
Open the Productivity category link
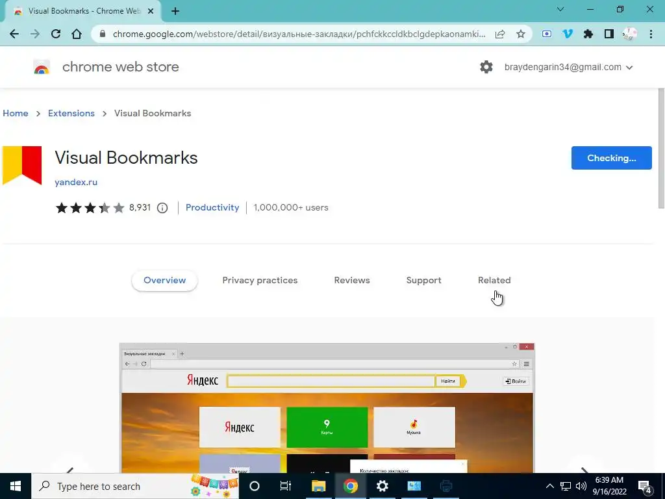(x=212, y=207)
